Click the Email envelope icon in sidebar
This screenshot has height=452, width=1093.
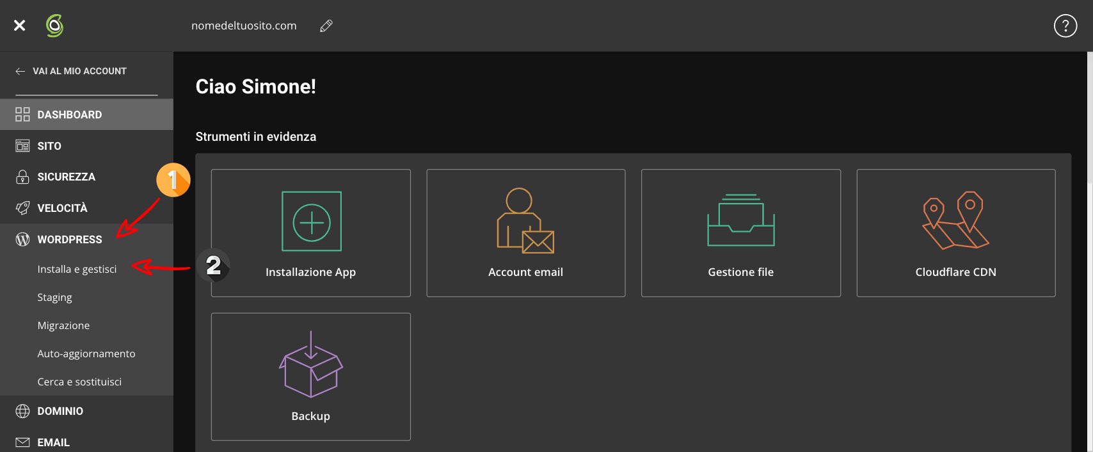pos(22,442)
